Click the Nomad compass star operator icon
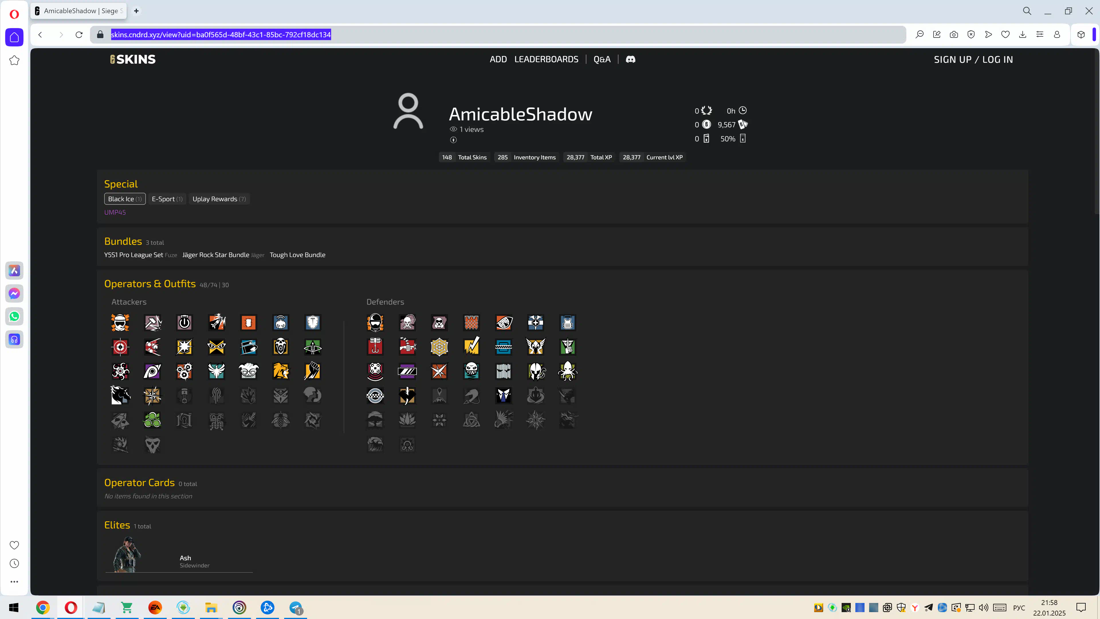The height and width of the screenshot is (619, 1100). click(152, 395)
